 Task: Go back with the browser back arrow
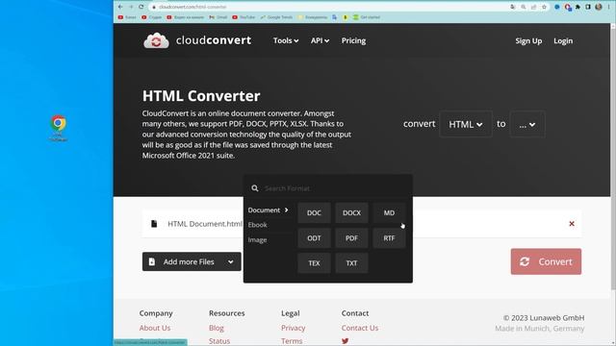point(120,7)
